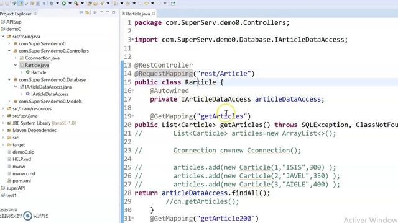
Task: Select the test1 project
Action: click(11, 196)
